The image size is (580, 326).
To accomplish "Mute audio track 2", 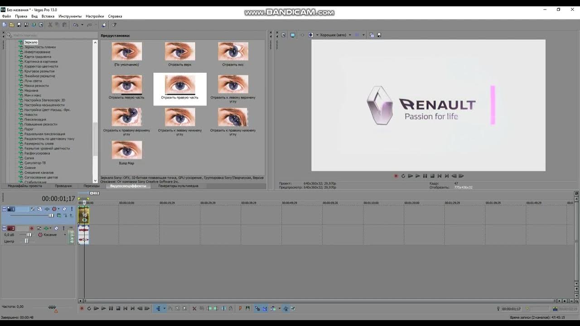I will [x=56, y=228].
